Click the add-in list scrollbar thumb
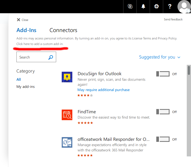The height and width of the screenshot is (167, 191). click(x=189, y=70)
